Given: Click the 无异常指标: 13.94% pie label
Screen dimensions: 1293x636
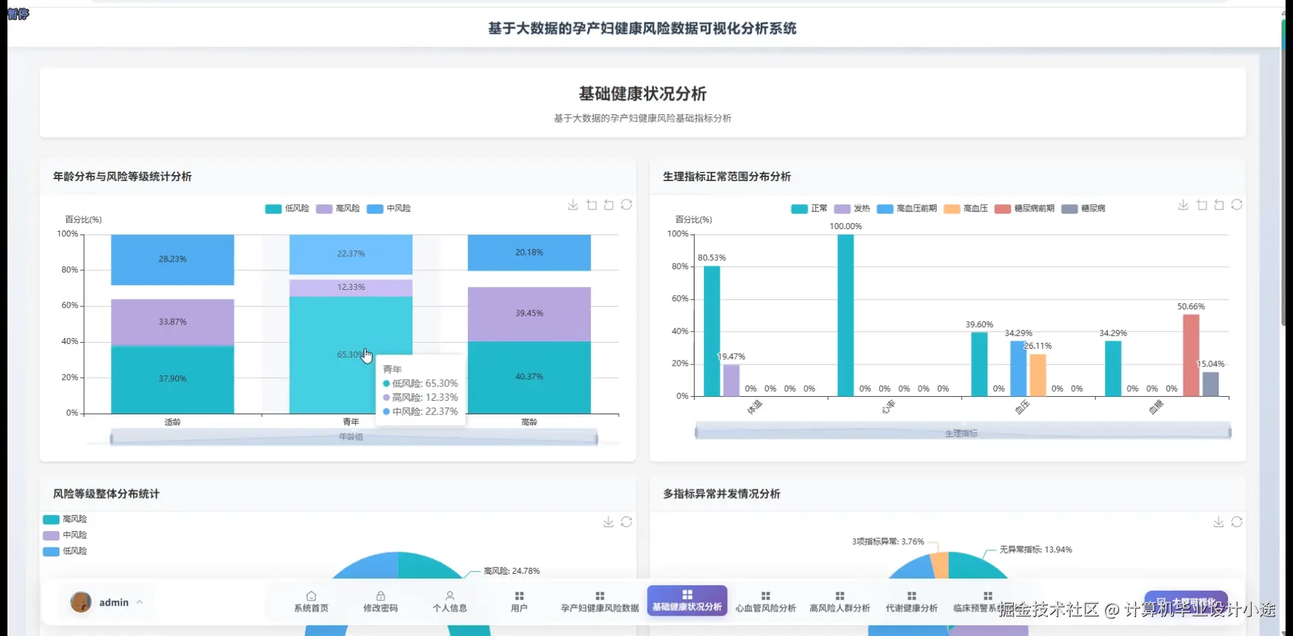Looking at the screenshot, I should (1036, 549).
